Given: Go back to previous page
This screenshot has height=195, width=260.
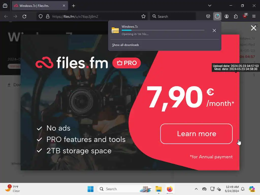Looking at the screenshot, I should (6, 17).
